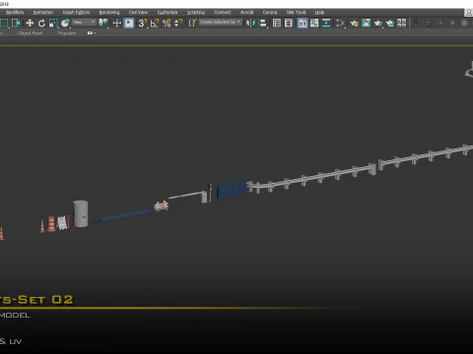Switch to the Populate ribbon tab
The width and height of the screenshot is (473, 354).
(x=67, y=33)
